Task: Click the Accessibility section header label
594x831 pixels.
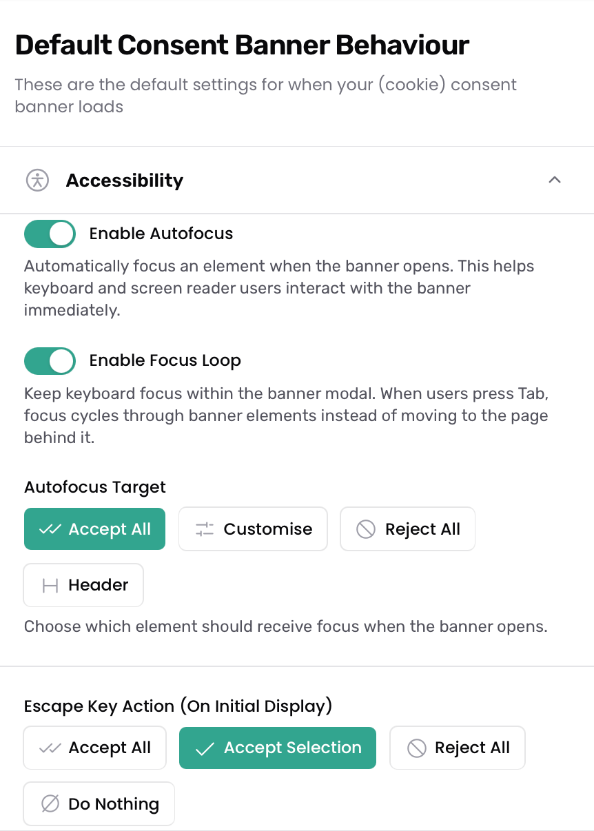Action: click(x=125, y=181)
